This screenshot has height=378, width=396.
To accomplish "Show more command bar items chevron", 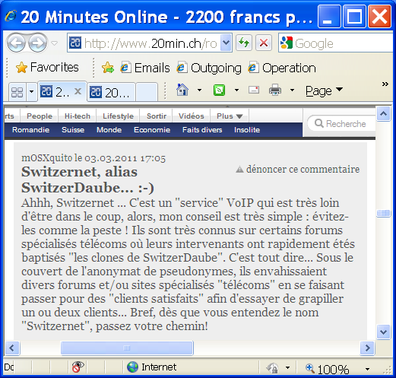I will click(385, 84).
